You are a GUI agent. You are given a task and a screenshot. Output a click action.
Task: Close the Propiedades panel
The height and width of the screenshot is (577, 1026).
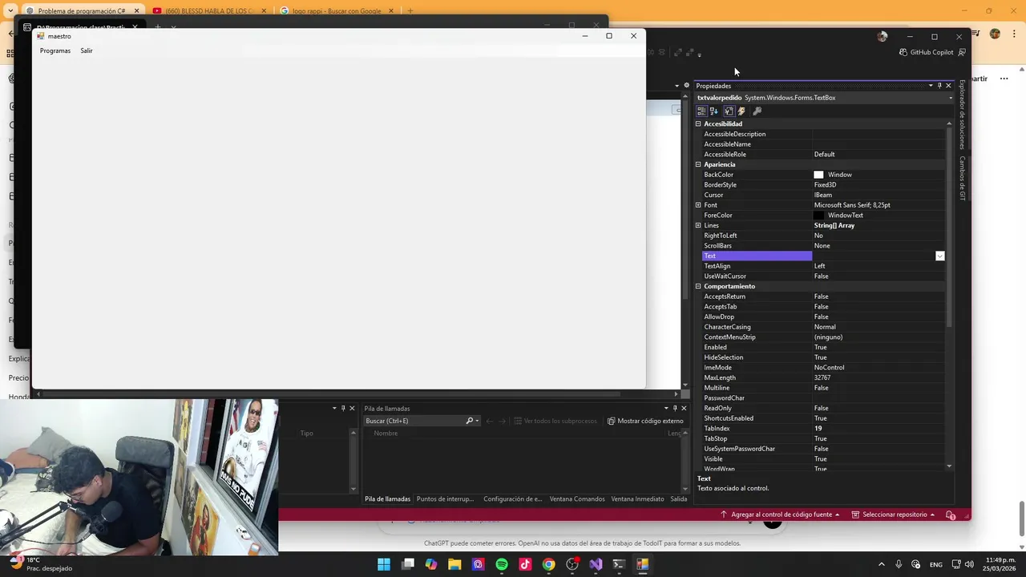pyautogui.click(x=949, y=86)
